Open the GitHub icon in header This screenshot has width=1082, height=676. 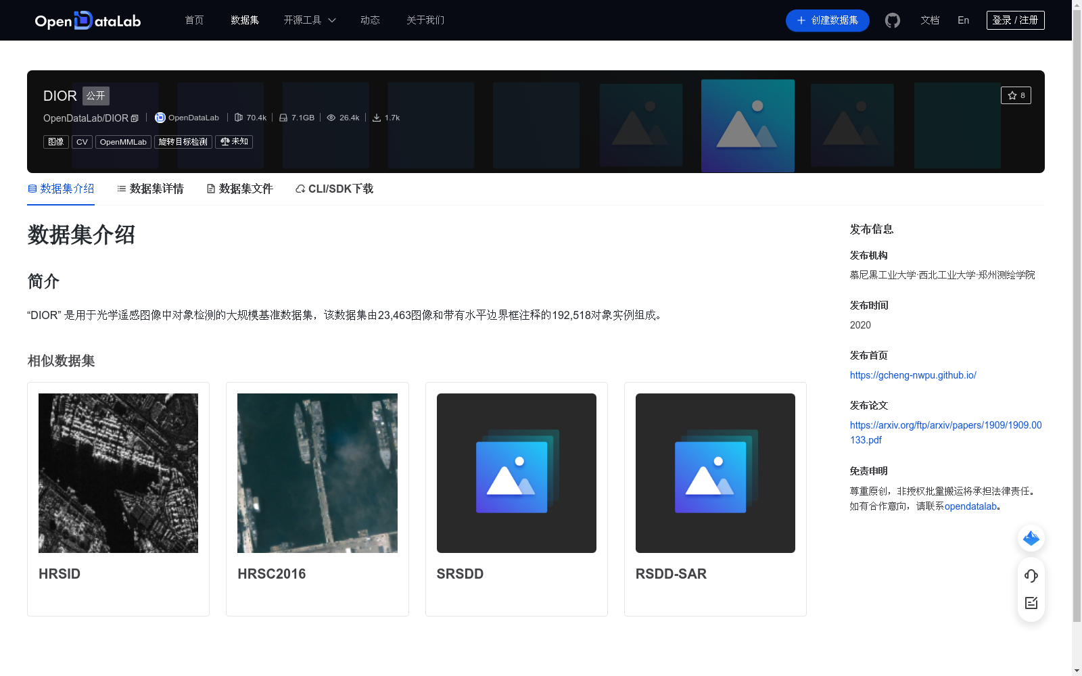[x=893, y=20]
